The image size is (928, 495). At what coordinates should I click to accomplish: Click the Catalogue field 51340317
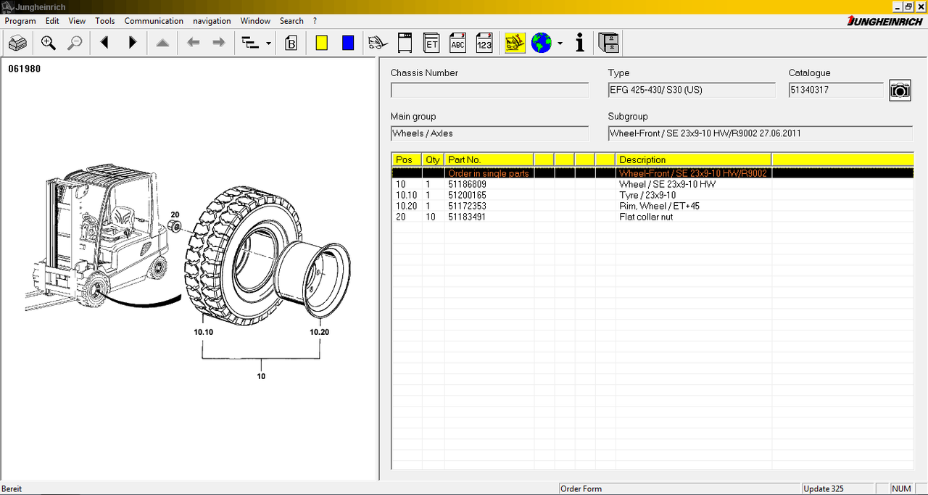coord(836,90)
